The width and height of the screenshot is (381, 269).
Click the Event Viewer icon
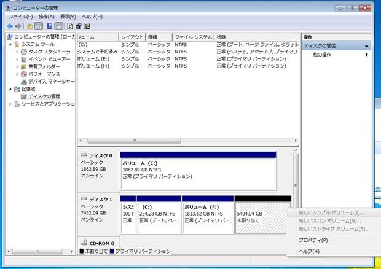click(x=23, y=59)
